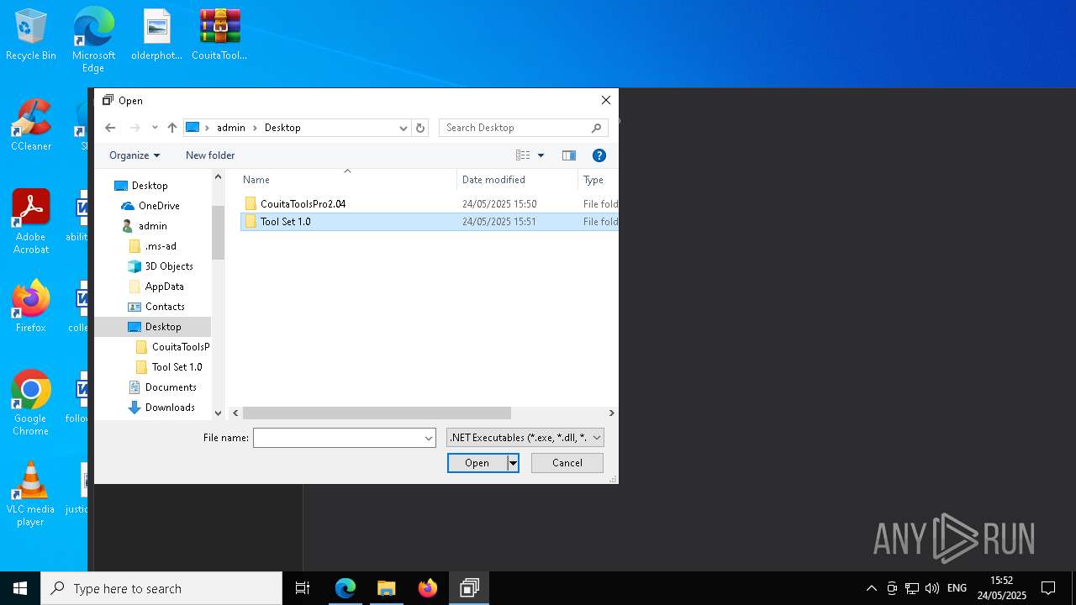Click the ENG language indicator
Image resolution: width=1076 pixels, height=605 pixels.
957,588
